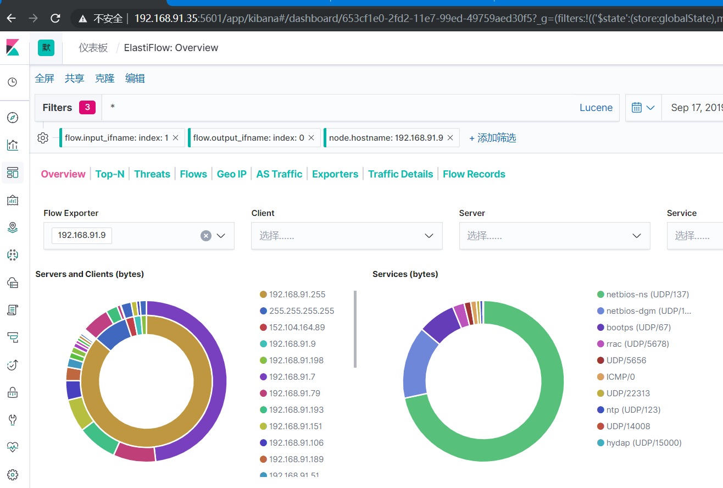
Task: Open the Discover app in sidebar
Action: (x=12, y=117)
